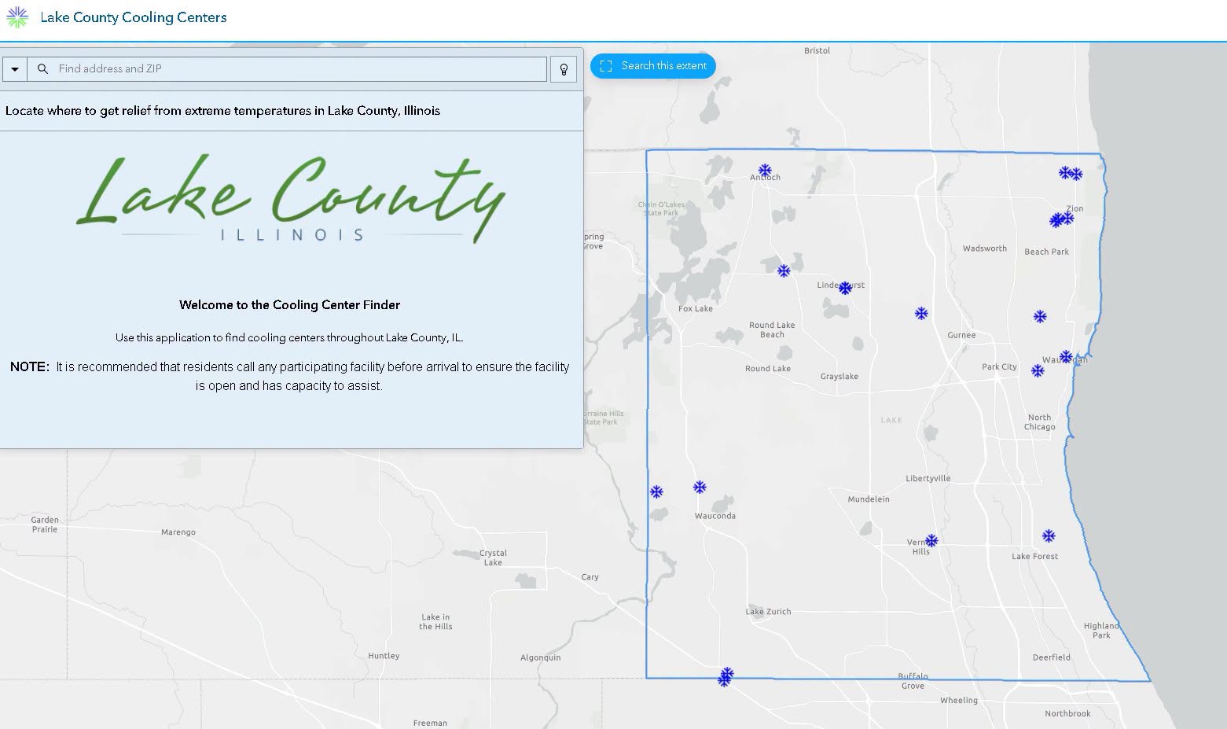Click the Cary map label
The width and height of the screenshot is (1227, 729).
click(590, 577)
